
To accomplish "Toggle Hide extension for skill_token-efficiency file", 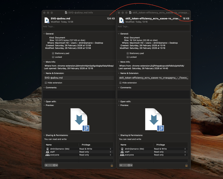I will point(120,83).
